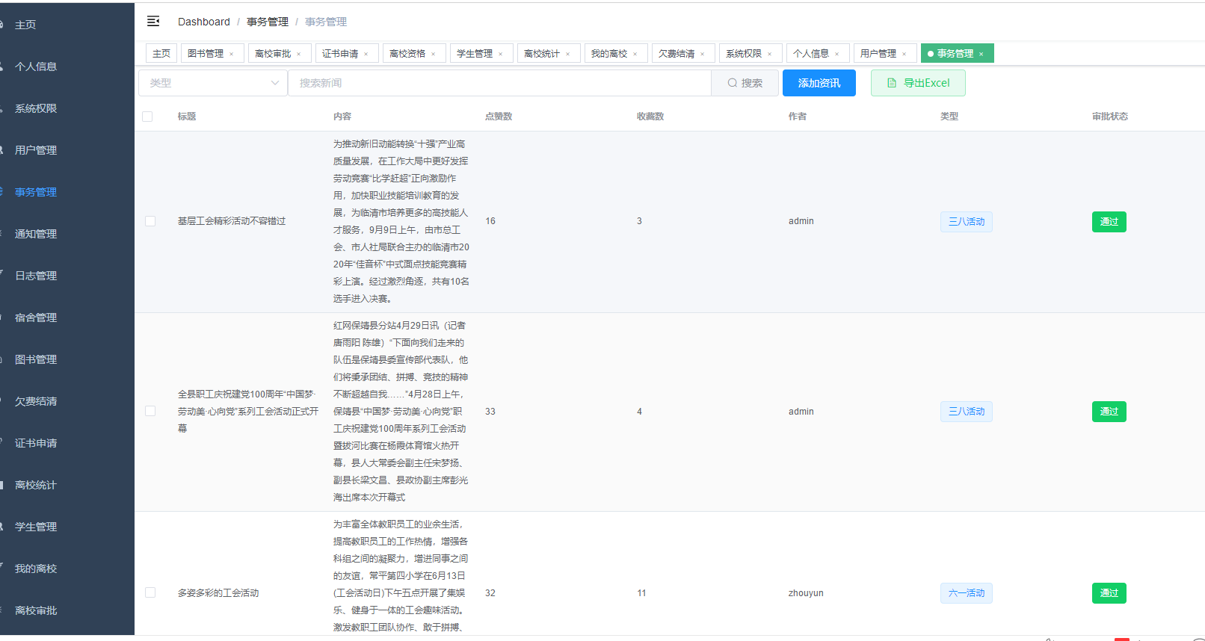The width and height of the screenshot is (1205, 641).
Task: Click the 六一活动 type tag
Action: pyautogui.click(x=967, y=593)
